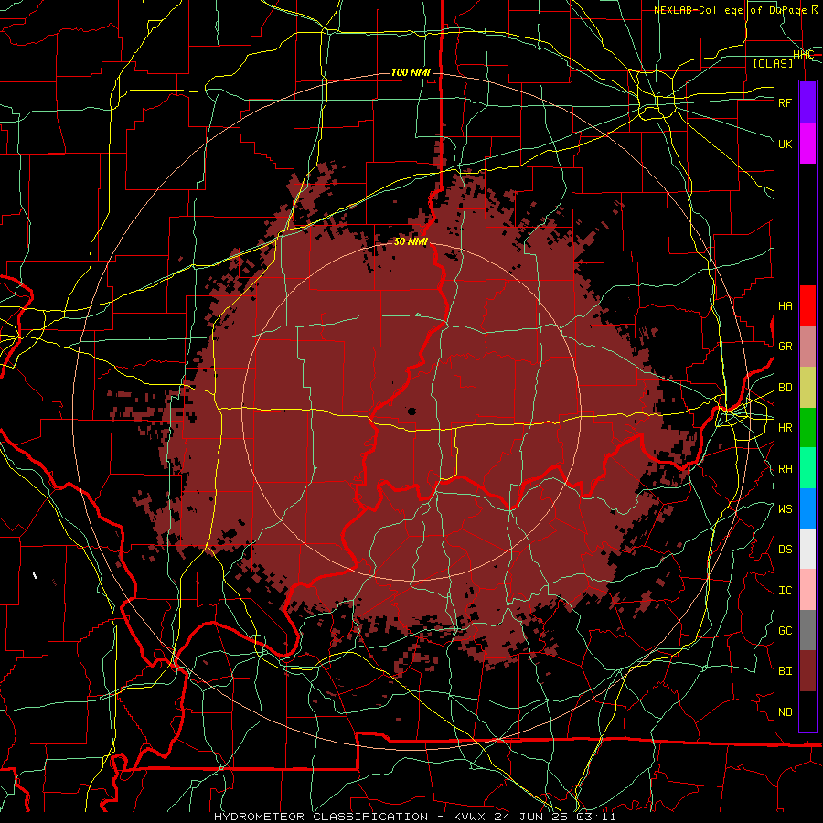Image resolution: width=823 pixels, height=823 pixels.
Task: Select the olive yellow BD legend swatch
Action: 807,387
